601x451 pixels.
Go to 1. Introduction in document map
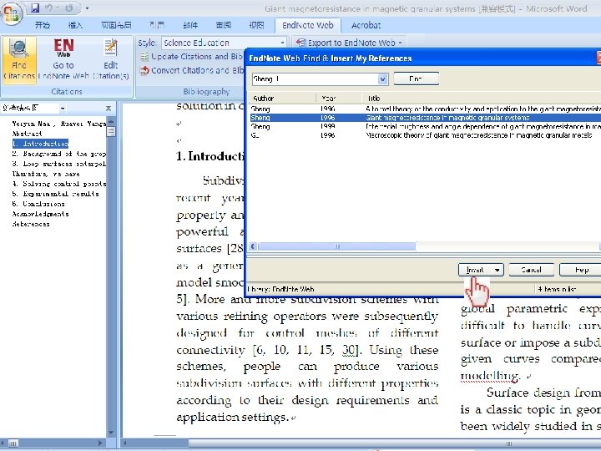tap(40, 144)
